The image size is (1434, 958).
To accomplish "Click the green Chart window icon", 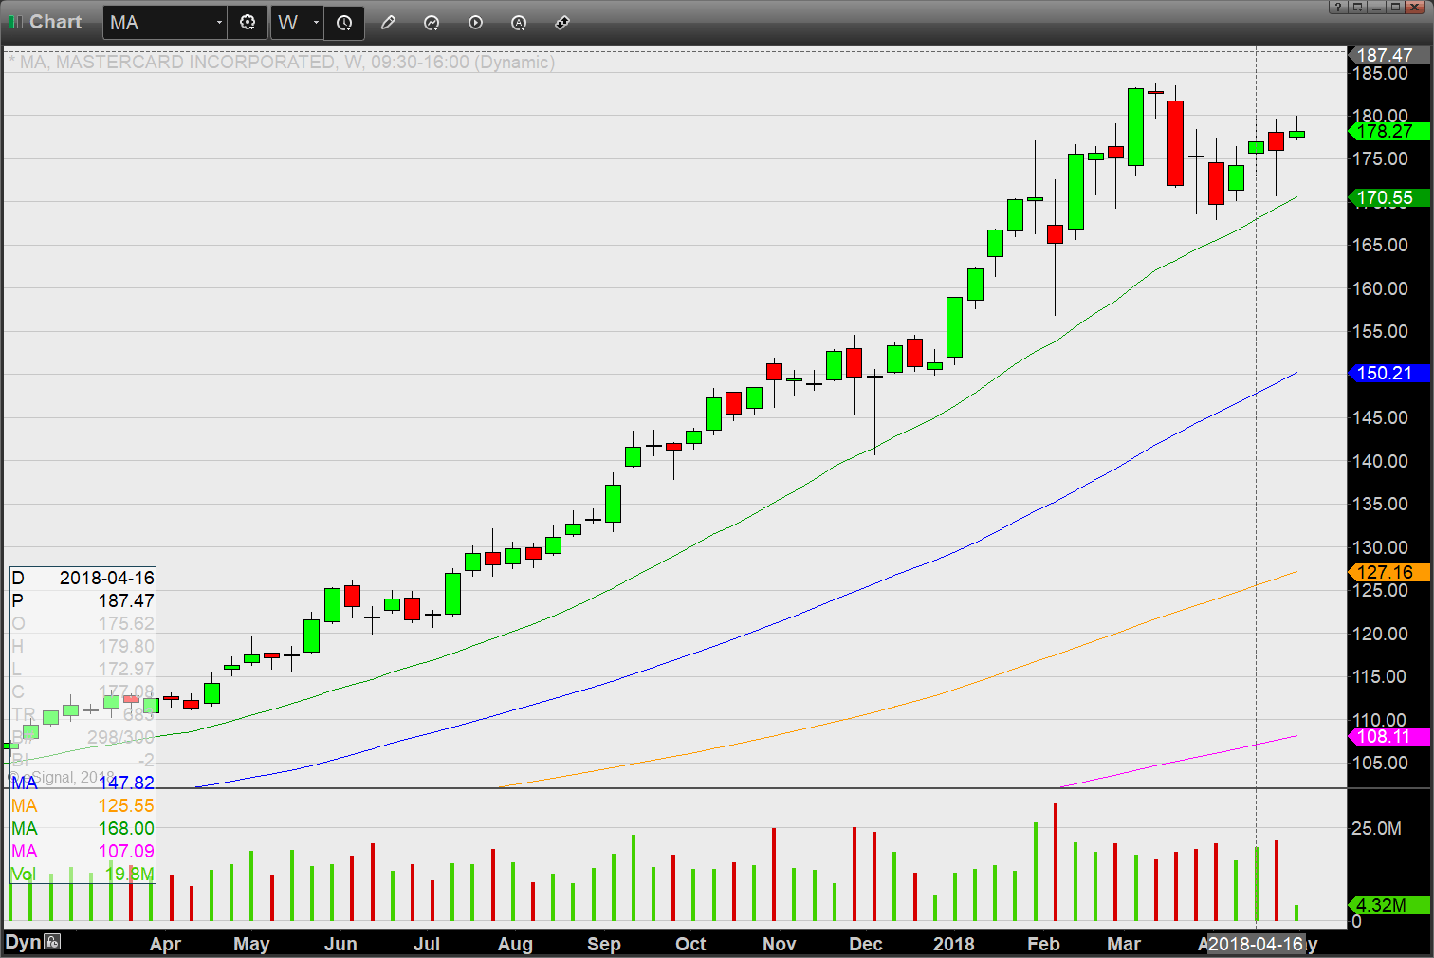I will click(15, 22).
